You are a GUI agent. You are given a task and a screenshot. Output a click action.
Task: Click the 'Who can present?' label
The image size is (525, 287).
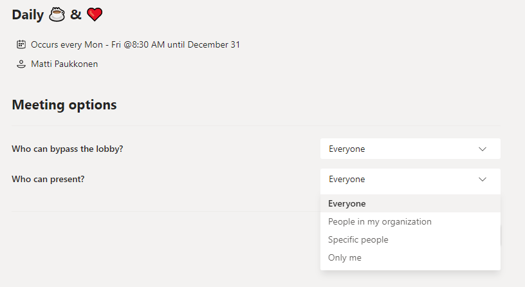click(x=48, y=179)
